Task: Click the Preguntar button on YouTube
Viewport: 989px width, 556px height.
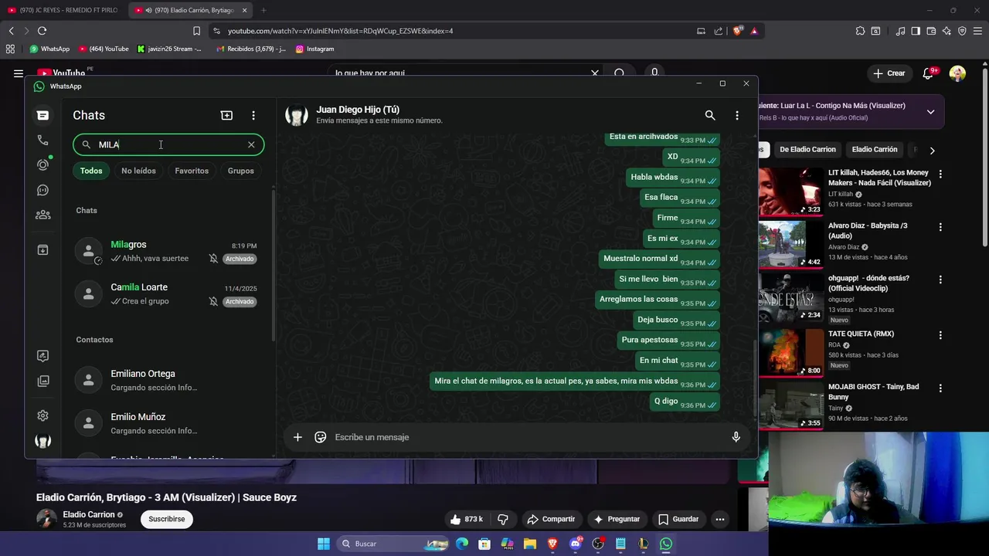Action: tap(617, 519)
